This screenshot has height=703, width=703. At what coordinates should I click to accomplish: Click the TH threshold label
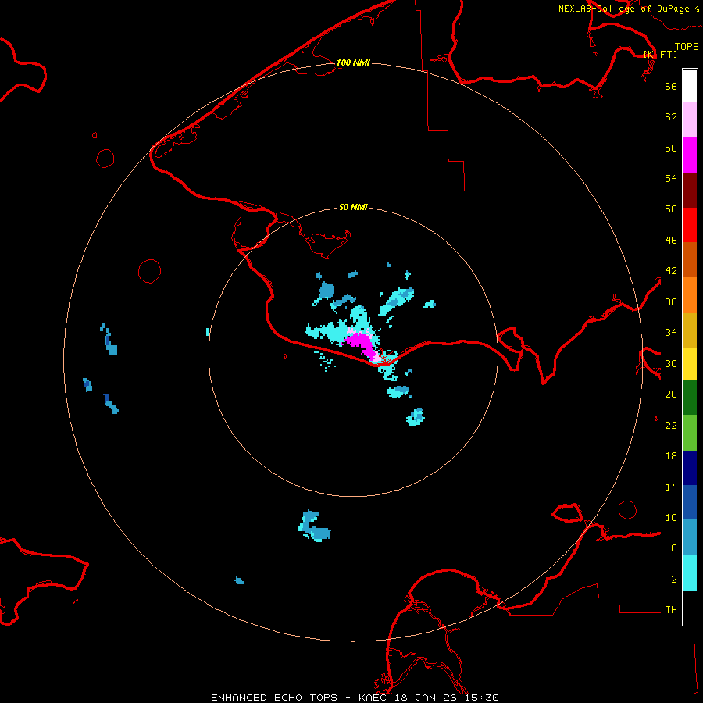671,610
